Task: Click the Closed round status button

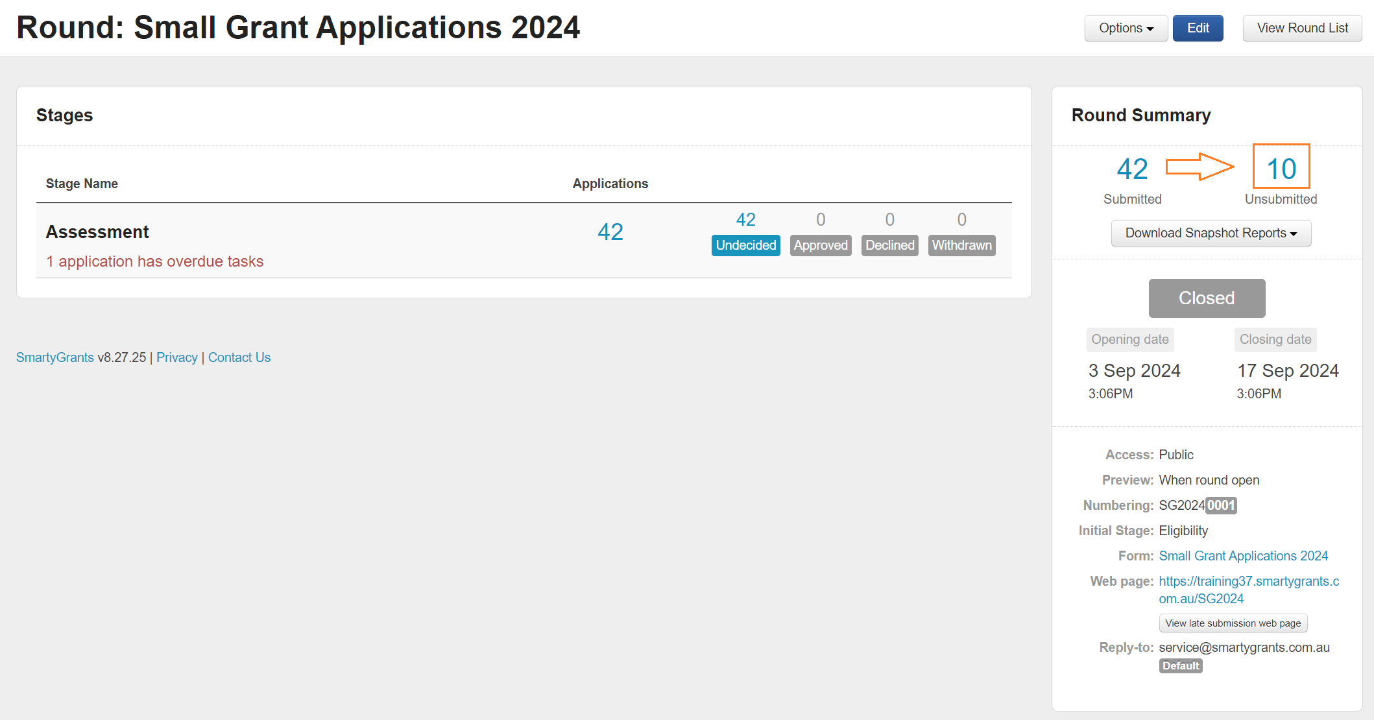Action: pyautogui.click(x=1206, y=298)
